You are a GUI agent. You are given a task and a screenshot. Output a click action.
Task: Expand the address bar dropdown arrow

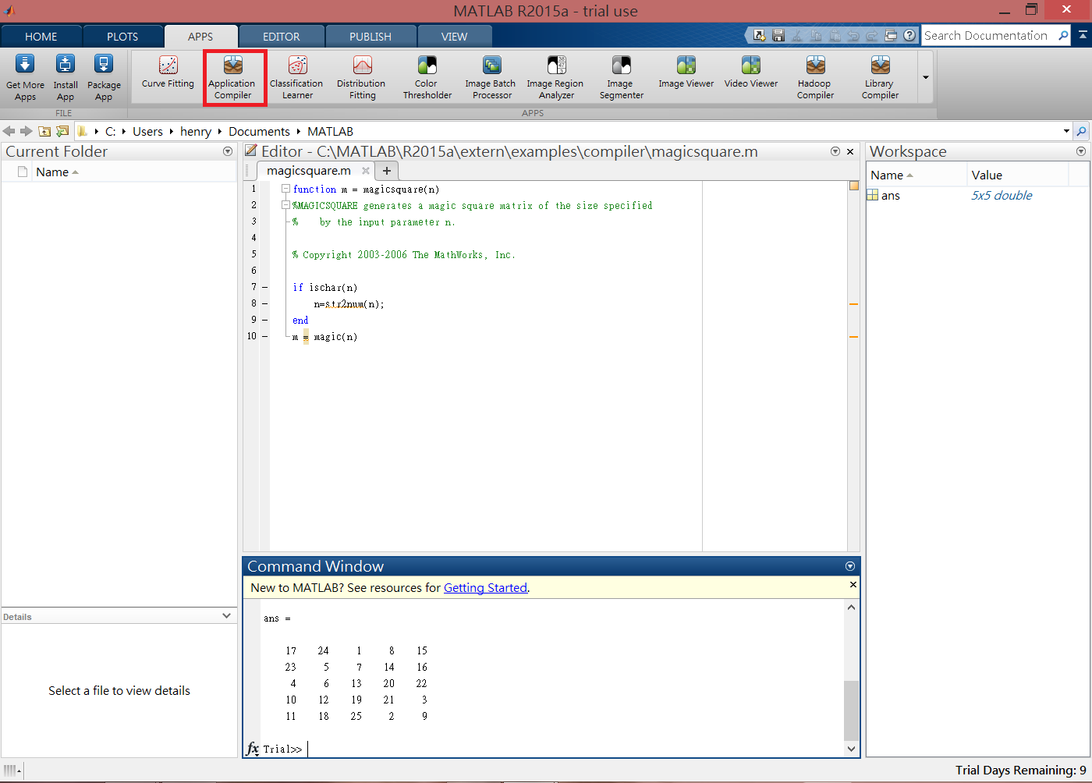[x=1065, y=131]
